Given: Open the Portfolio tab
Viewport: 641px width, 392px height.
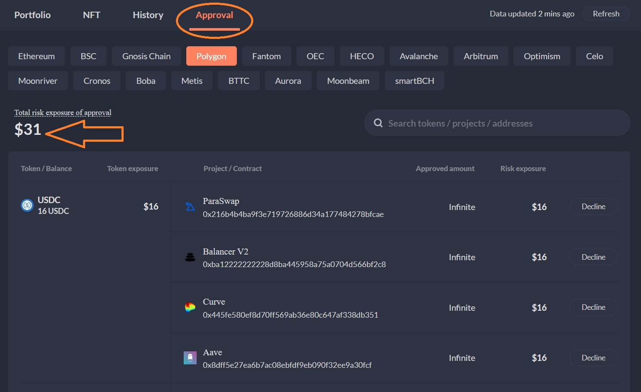Looking at the screenshot, I should coord(32,15).
